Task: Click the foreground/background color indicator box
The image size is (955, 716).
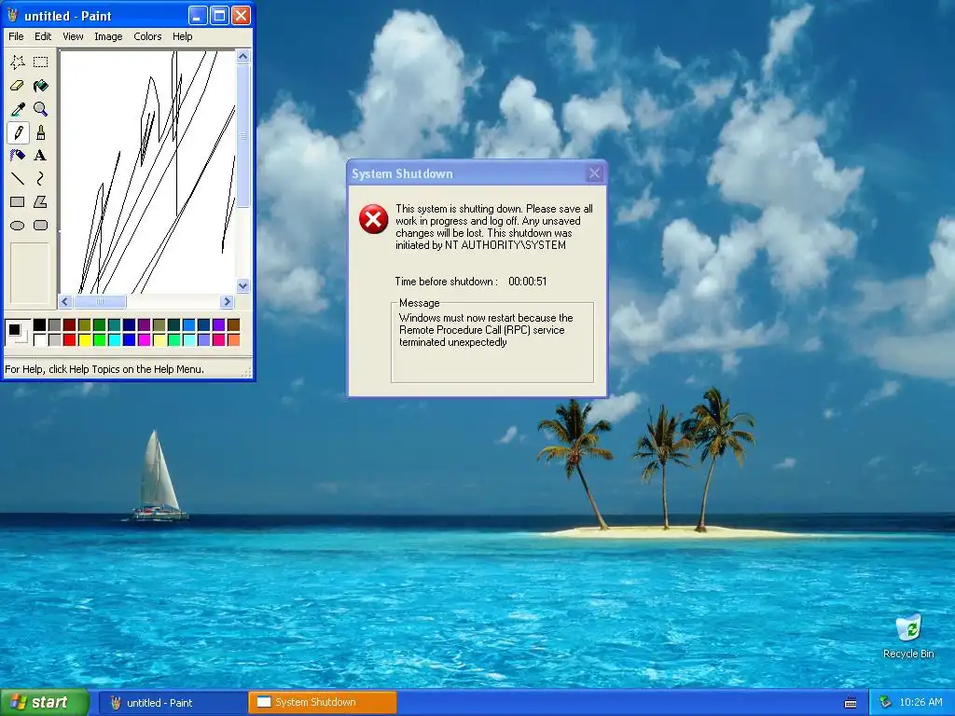Action: [x=17, y=333]
